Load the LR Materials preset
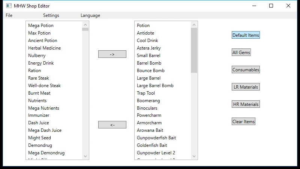This screenshot has height=169, width=300. [246, 87]
